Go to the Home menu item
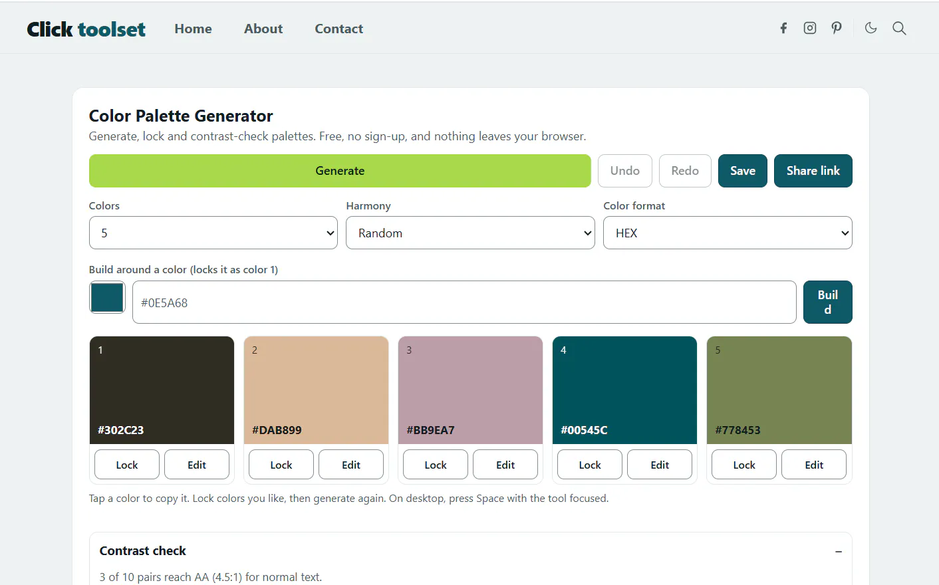The image size is (939, 585). point(194,29)
